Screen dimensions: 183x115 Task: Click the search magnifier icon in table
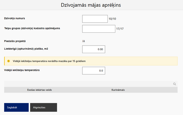click(x=175, y=84)
